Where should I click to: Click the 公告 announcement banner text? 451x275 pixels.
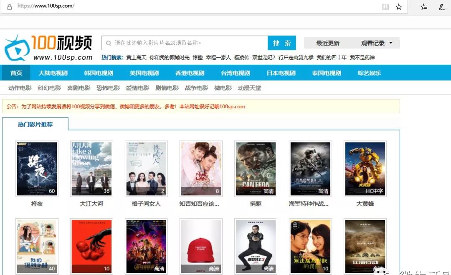(126, 107)
